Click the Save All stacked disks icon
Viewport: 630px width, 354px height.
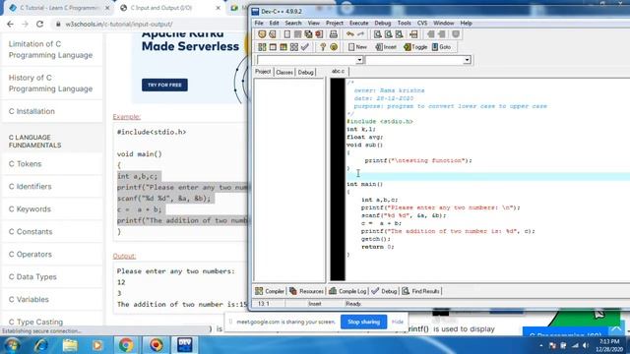tap(308, 34)
